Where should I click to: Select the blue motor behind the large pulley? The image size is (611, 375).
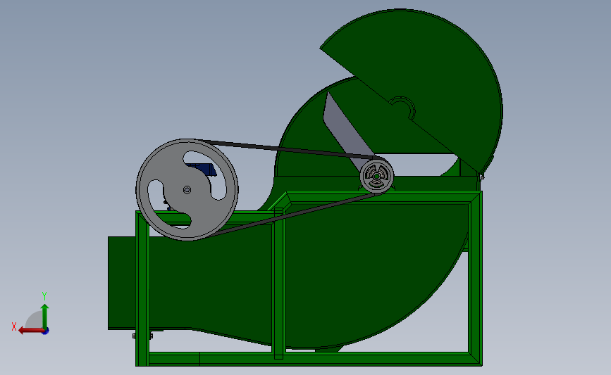[203, 170]
